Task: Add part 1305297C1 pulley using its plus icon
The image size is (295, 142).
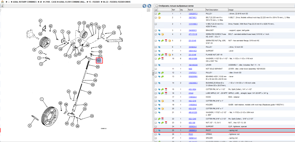Action: point(156,14)
